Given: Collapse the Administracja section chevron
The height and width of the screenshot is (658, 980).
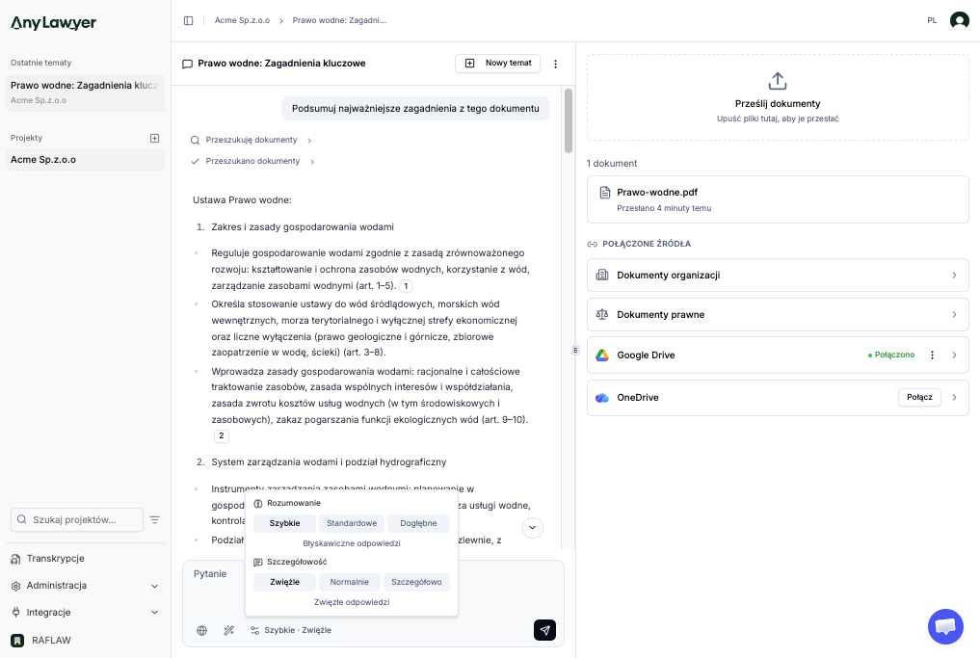Looking at the screenshot, I should click(153, 585).
